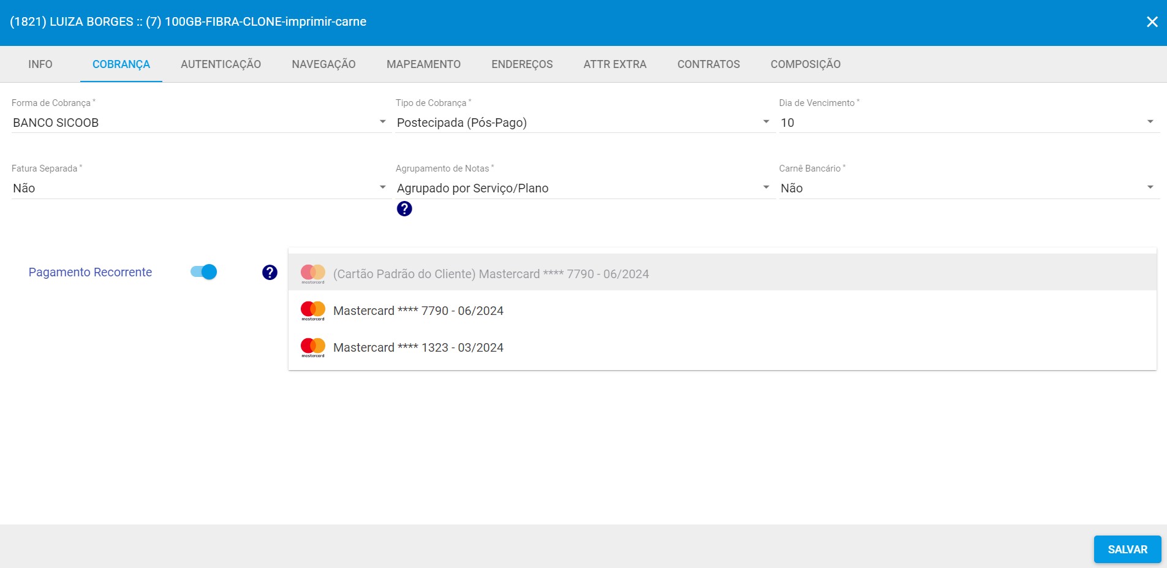Open the Fatura Separada dropdown

point(200,188)
